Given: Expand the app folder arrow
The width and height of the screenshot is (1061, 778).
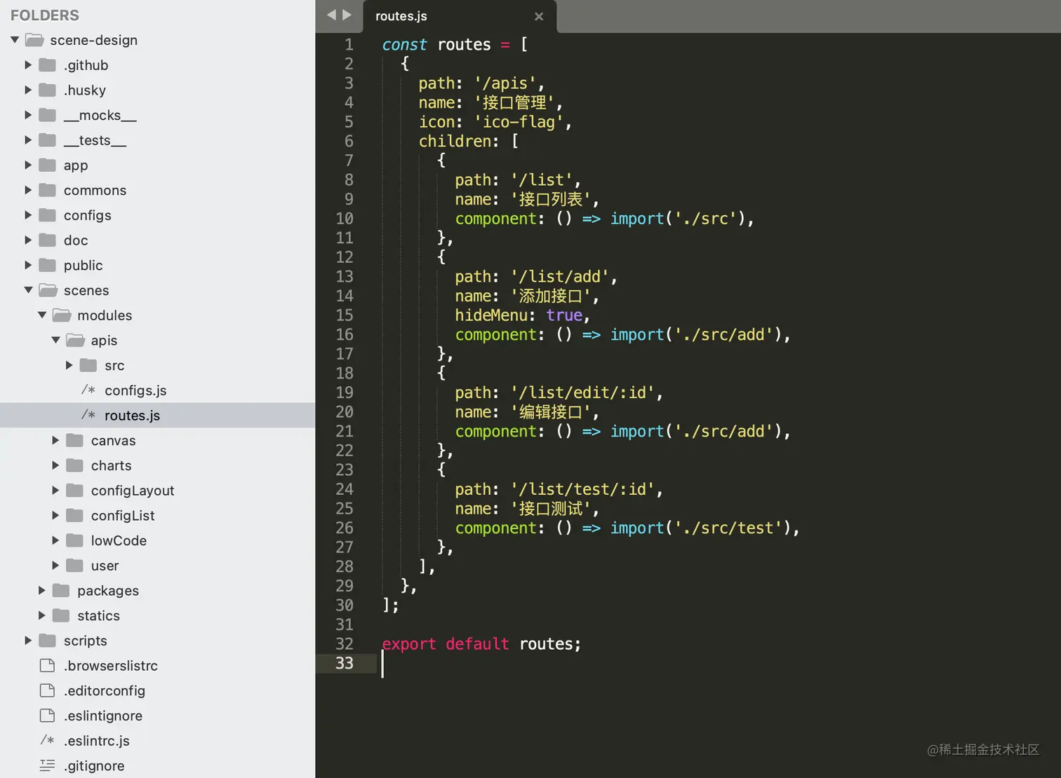Looking at the screenshot, I should click(x=28, y=165).
